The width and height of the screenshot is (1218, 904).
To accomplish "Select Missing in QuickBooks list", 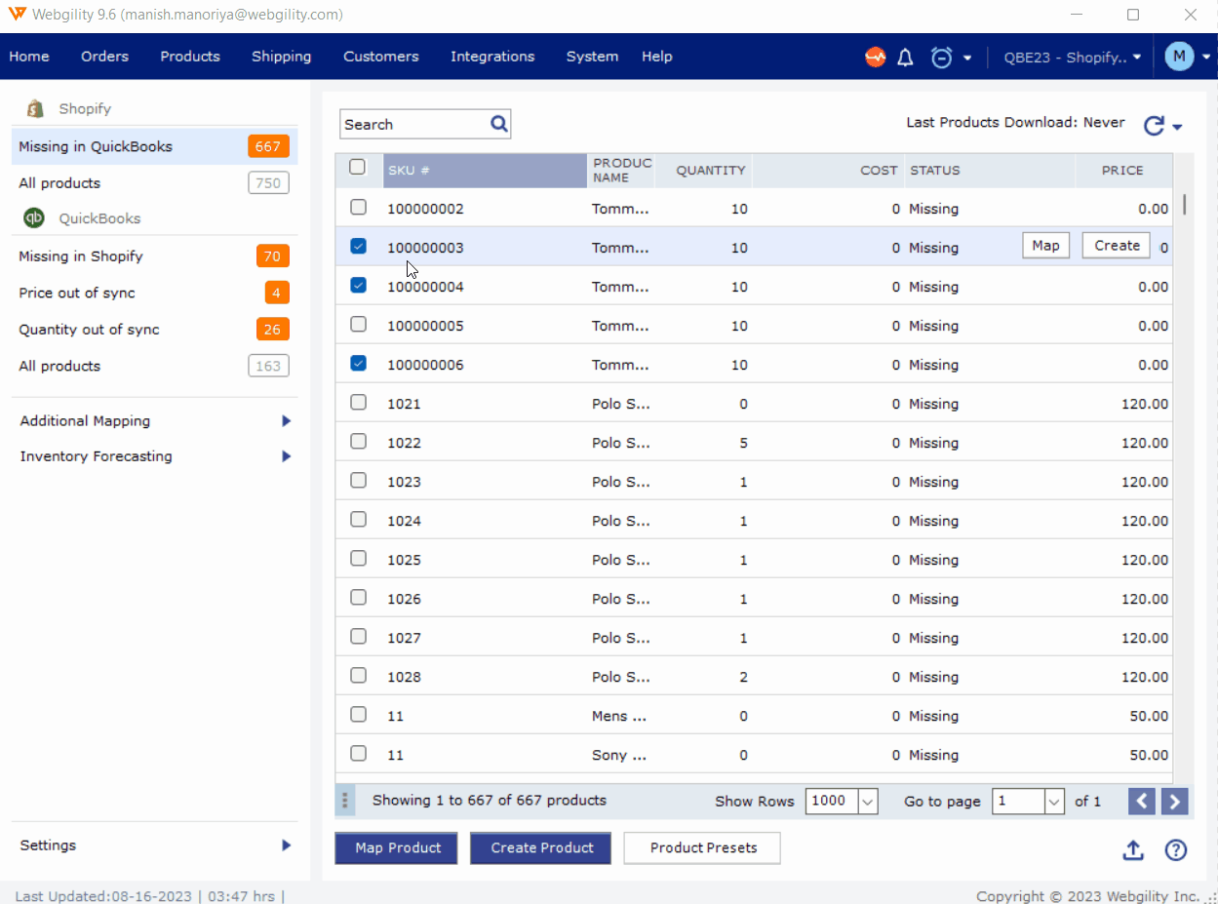I will pos(154,147).
